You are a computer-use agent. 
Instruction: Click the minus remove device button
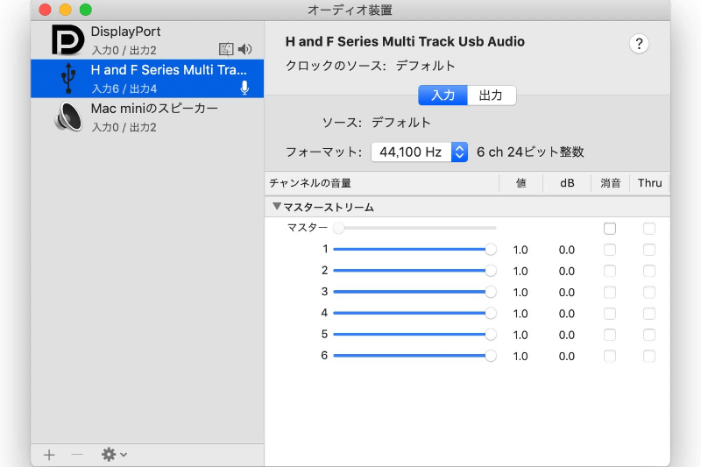pos(77,455)
